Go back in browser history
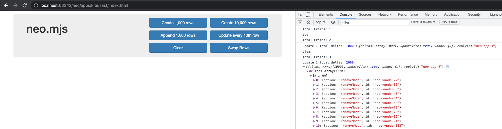 [x=6, y=5]
